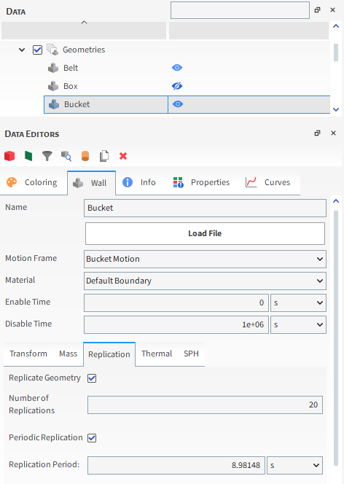
Task: Click the Data panel search box
Action: coord(240,10)
